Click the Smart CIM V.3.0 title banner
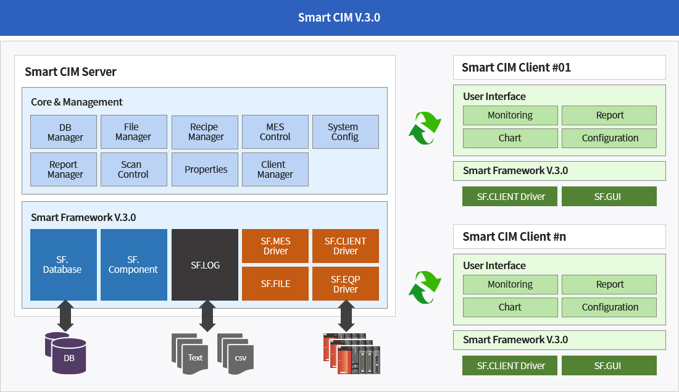Screen dimensions: 679x392 point(339,18)
